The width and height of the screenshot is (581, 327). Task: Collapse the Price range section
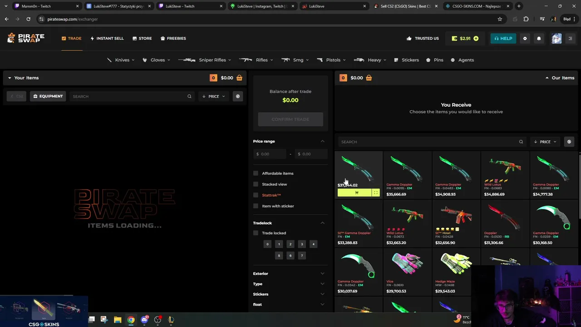pyautogui.click(x=322, y=141)
